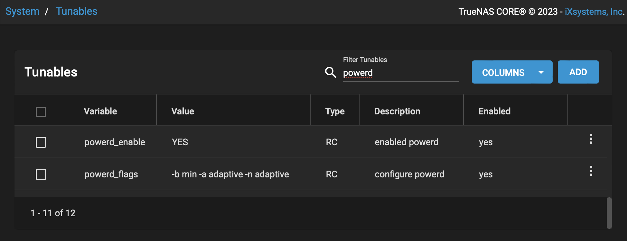
Task: Focus the Filter Tunables input field
Action: (x=400, y=73)
